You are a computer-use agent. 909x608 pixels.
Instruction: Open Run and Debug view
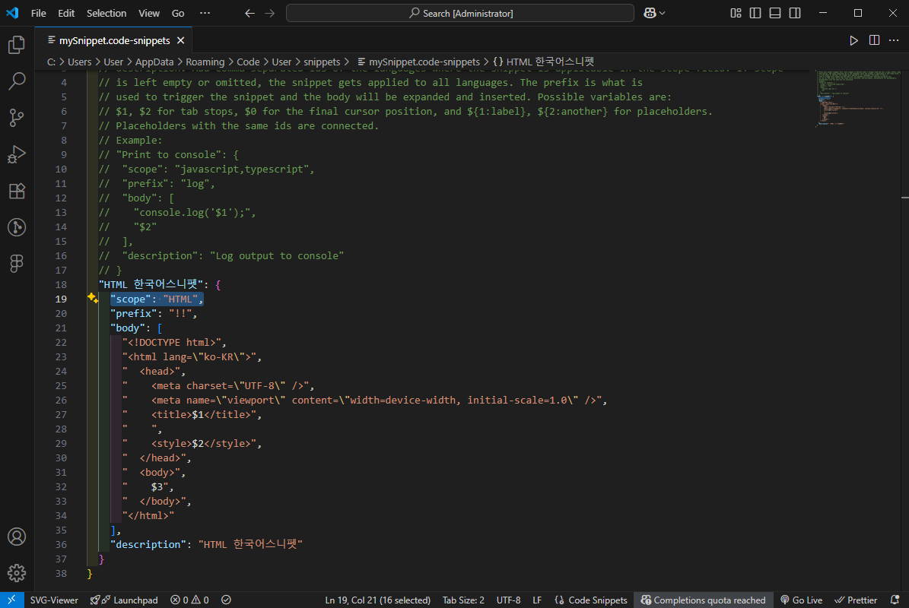pos(17,154)
